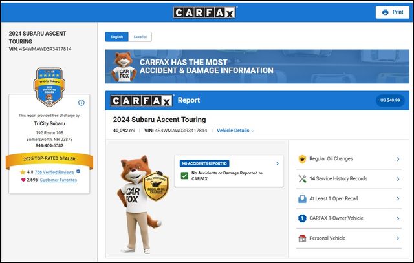The width and height of the screenshot is (414, 263).
Task: Open the No Accidents Reported chevron
Action: tap(278, 163)
